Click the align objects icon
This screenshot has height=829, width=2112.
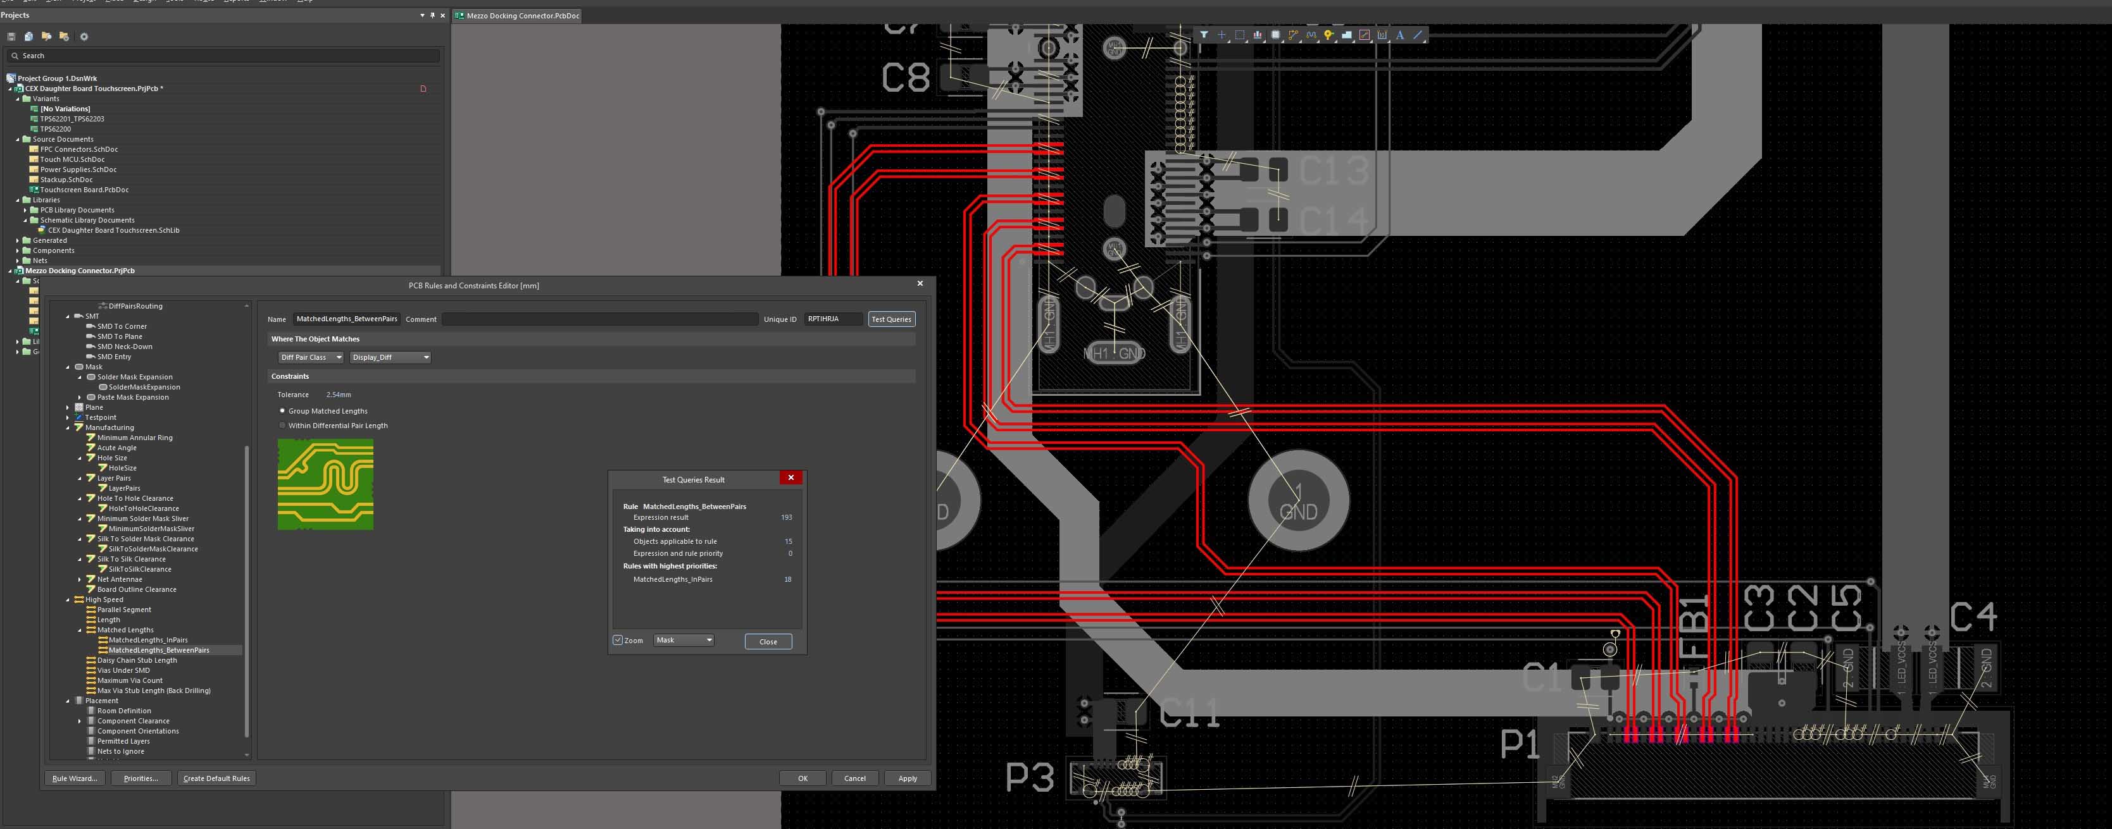tap(1258, 35)
